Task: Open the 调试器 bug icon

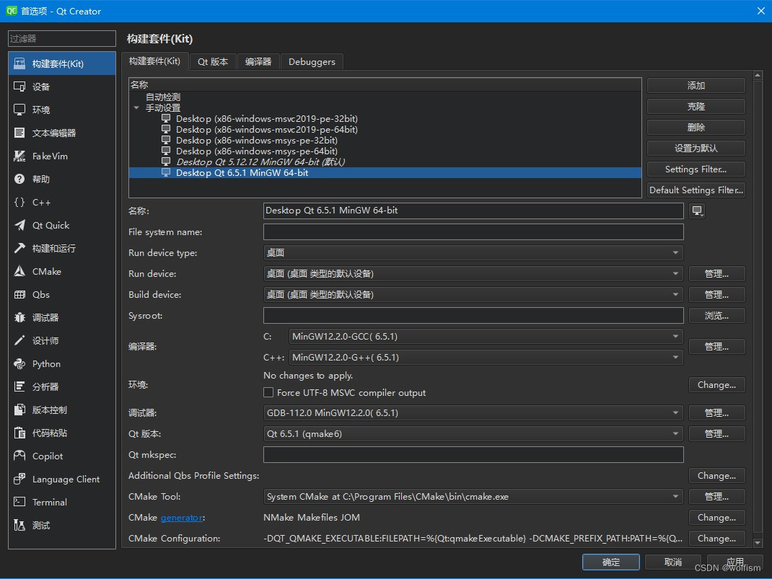Action: pos(19,317)
